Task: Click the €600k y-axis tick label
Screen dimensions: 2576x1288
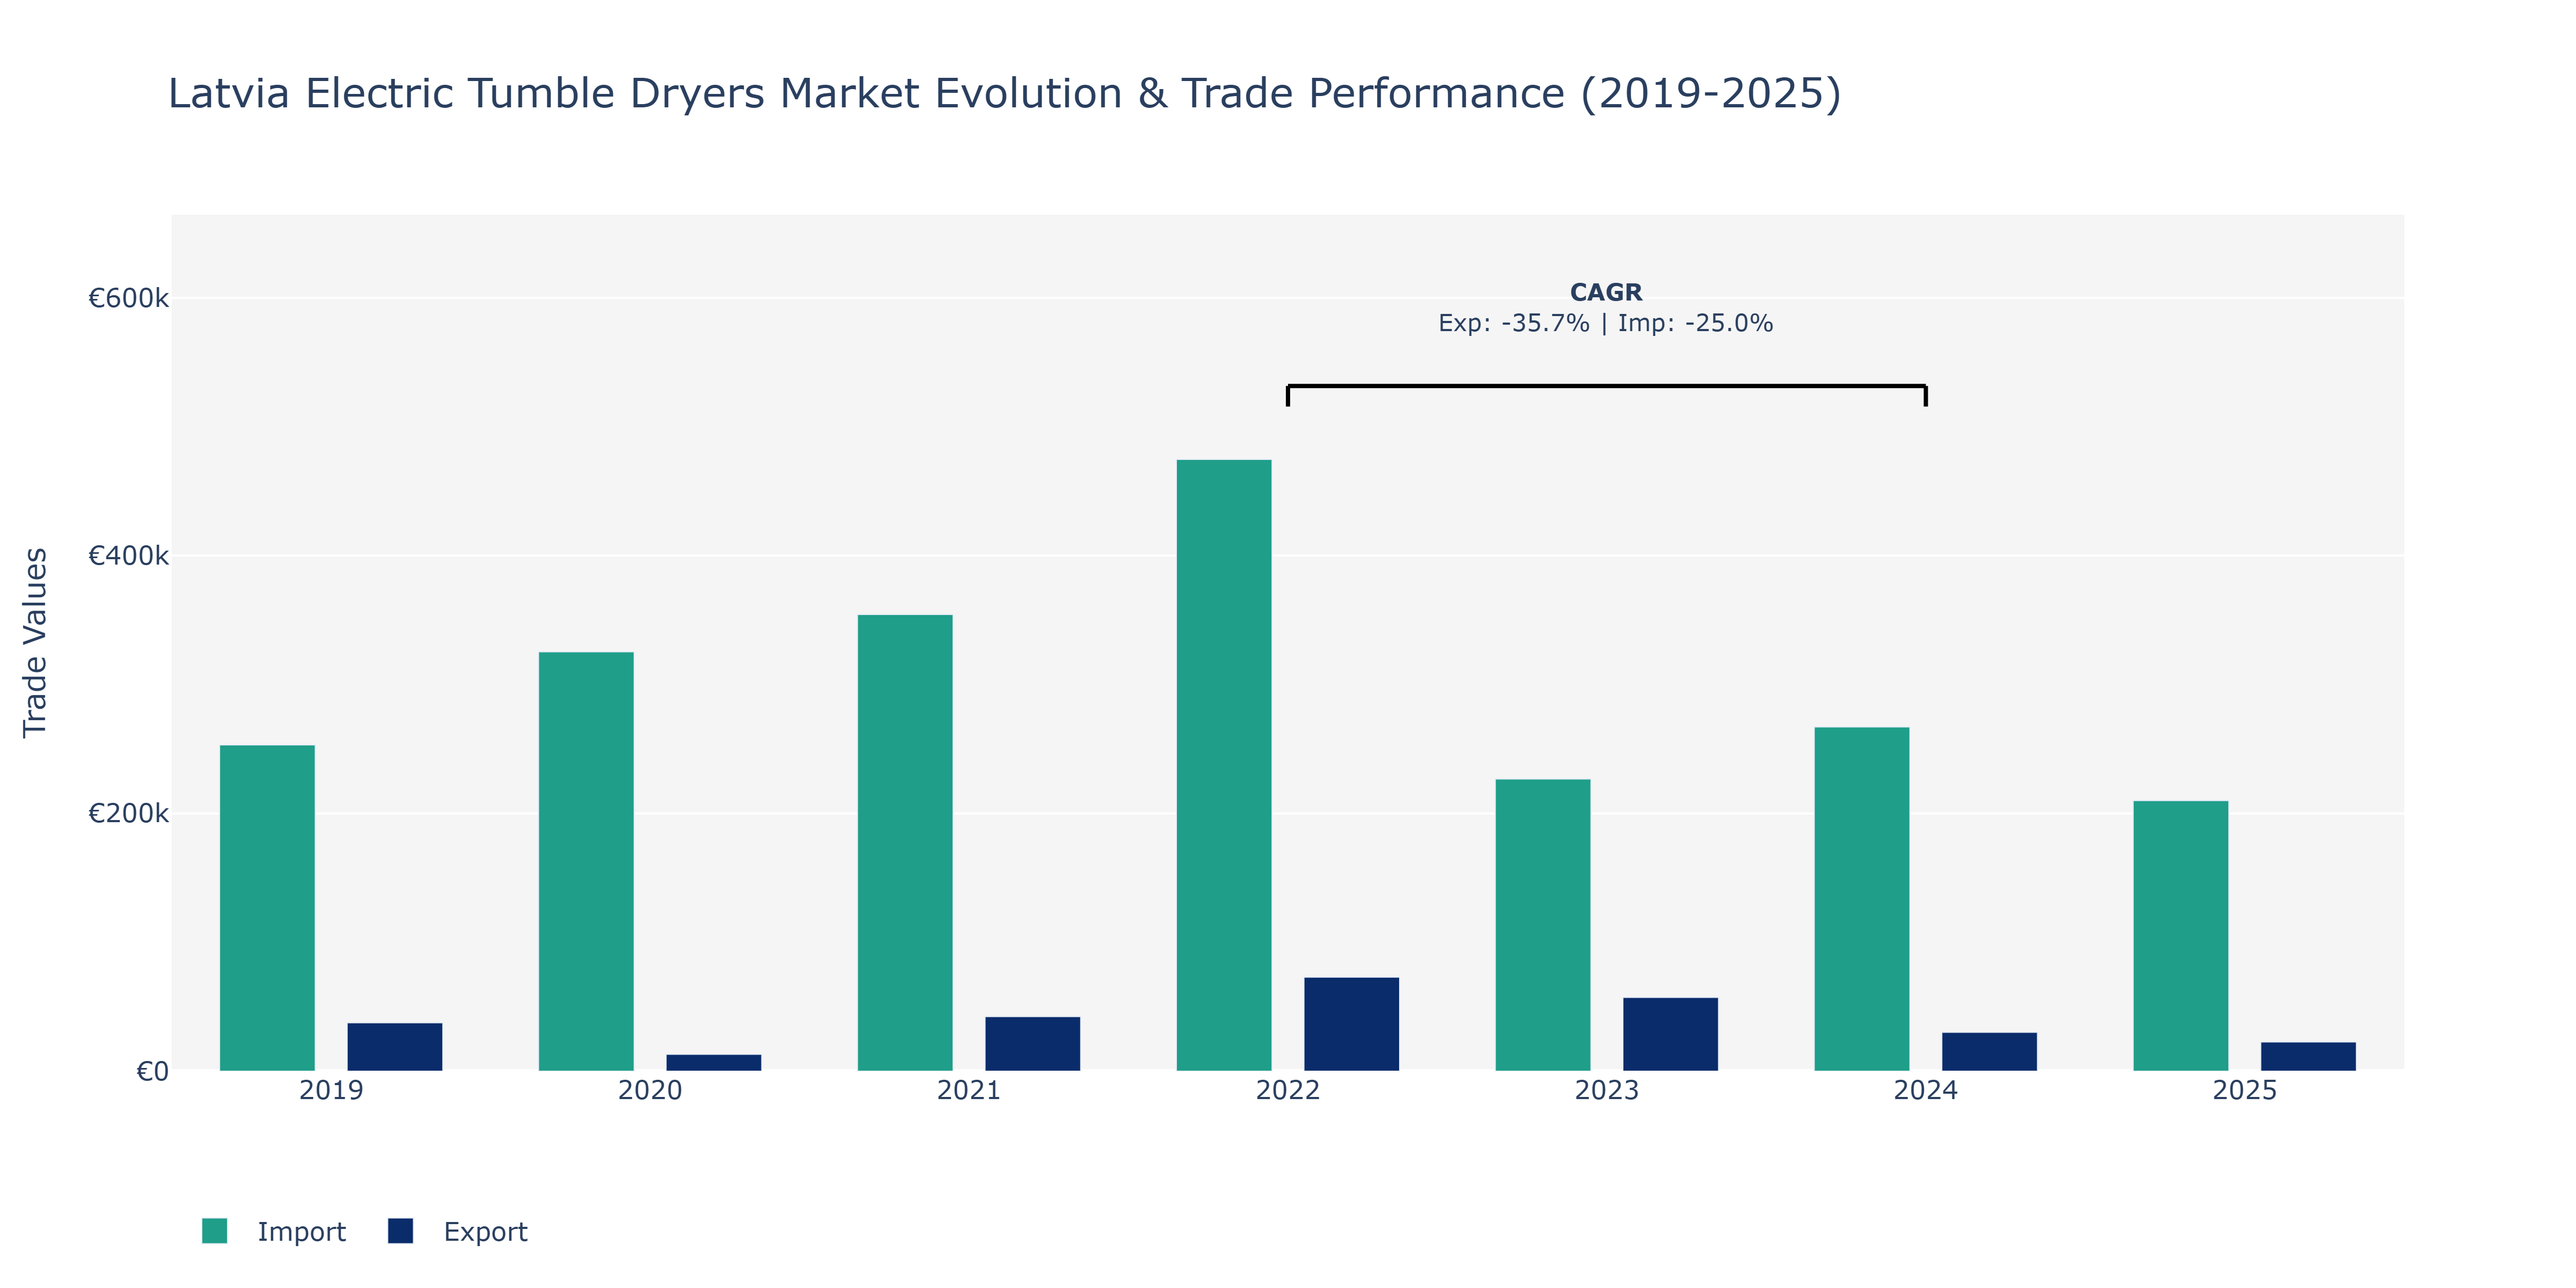Action: point(129,298)
